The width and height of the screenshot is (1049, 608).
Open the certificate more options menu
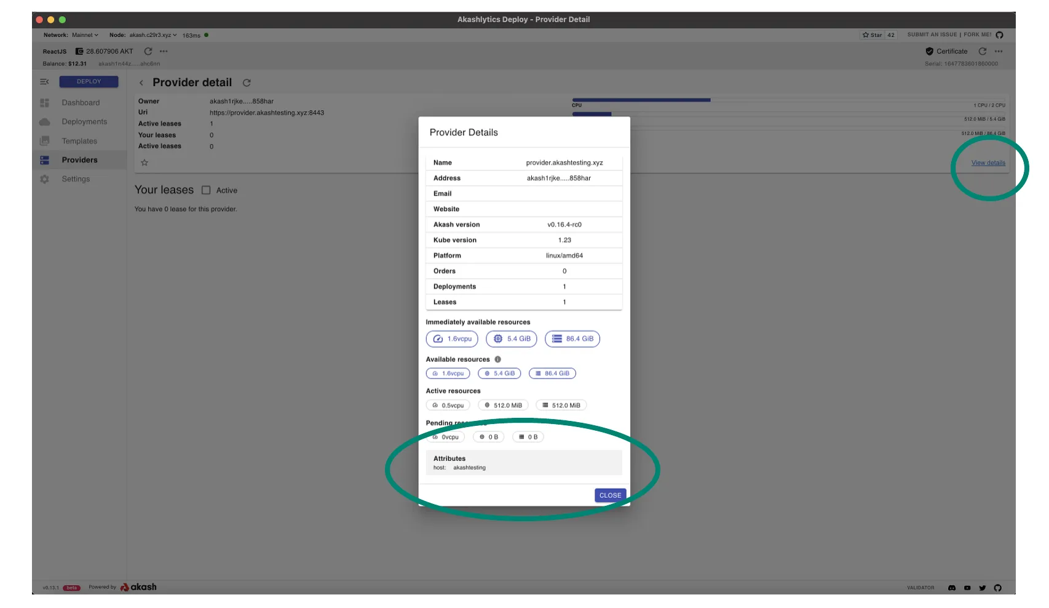(x=999, y=52)
